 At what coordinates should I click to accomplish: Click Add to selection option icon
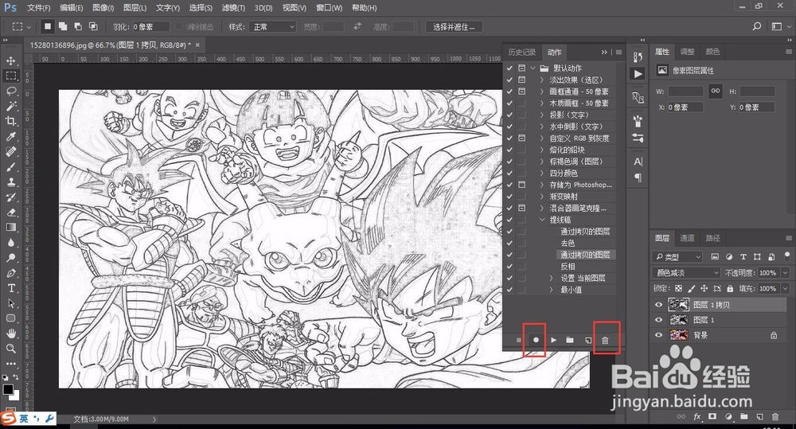pyautogui.click(x=62, y=26)
